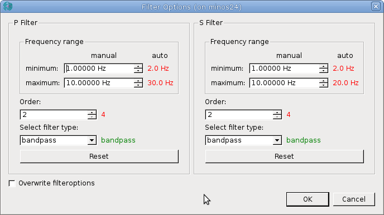Image resolution: width=384 pixels, height=215 pixels.
Task: Focus the S Filter minimum frequency field
Action: [285, 69]
